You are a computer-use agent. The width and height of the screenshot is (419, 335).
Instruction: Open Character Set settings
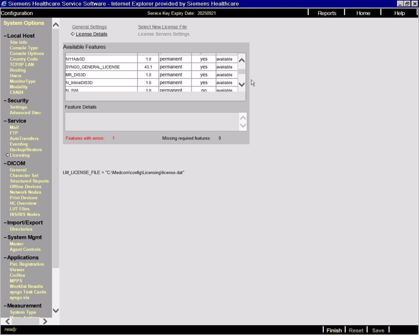24,176
